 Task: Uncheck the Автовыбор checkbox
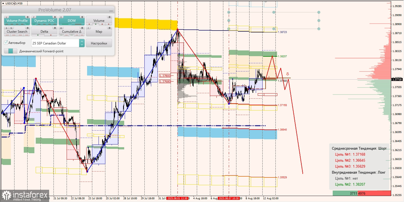[6, 43]
